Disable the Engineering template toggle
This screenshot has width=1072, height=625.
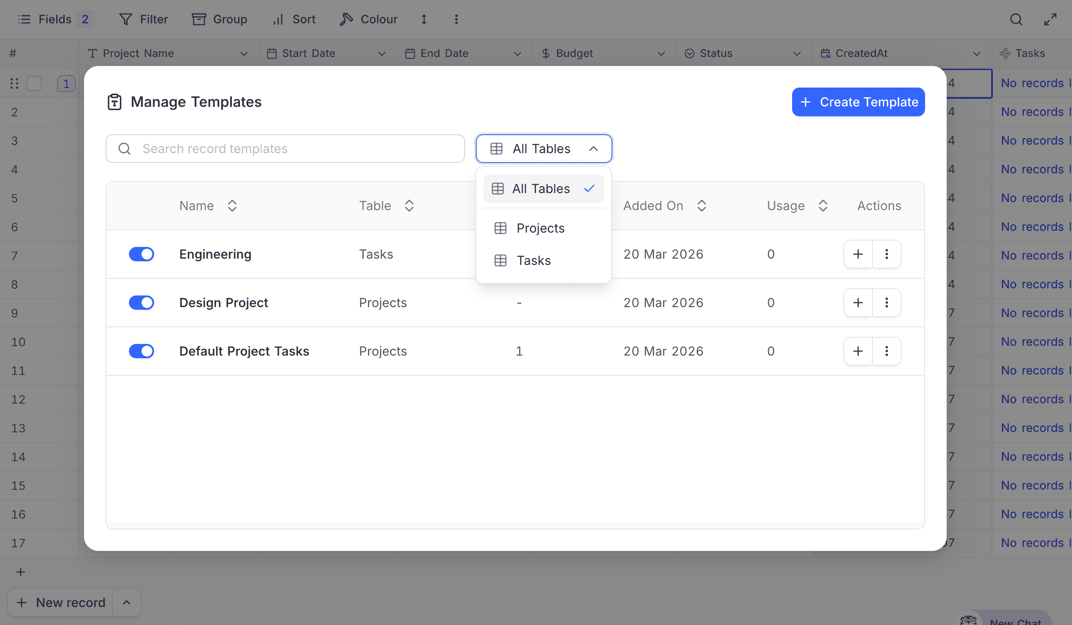coord(142,254)
